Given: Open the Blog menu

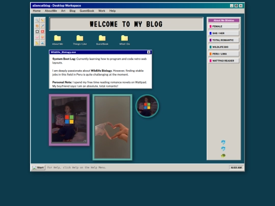Looking at the screenshot, I should tap(72, 11).
